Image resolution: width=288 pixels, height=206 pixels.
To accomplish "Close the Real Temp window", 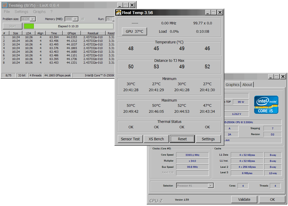I will point(220,12).
